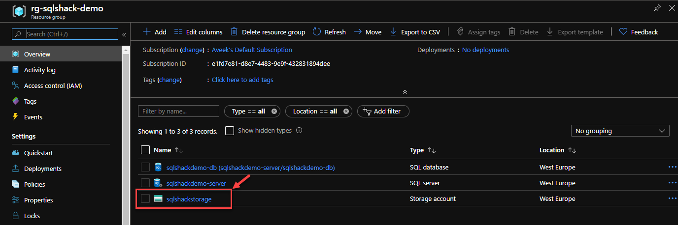Click Delete resource group trash icon
The height and width of the screenshot is (225, 678).
(x=235, y=32)
